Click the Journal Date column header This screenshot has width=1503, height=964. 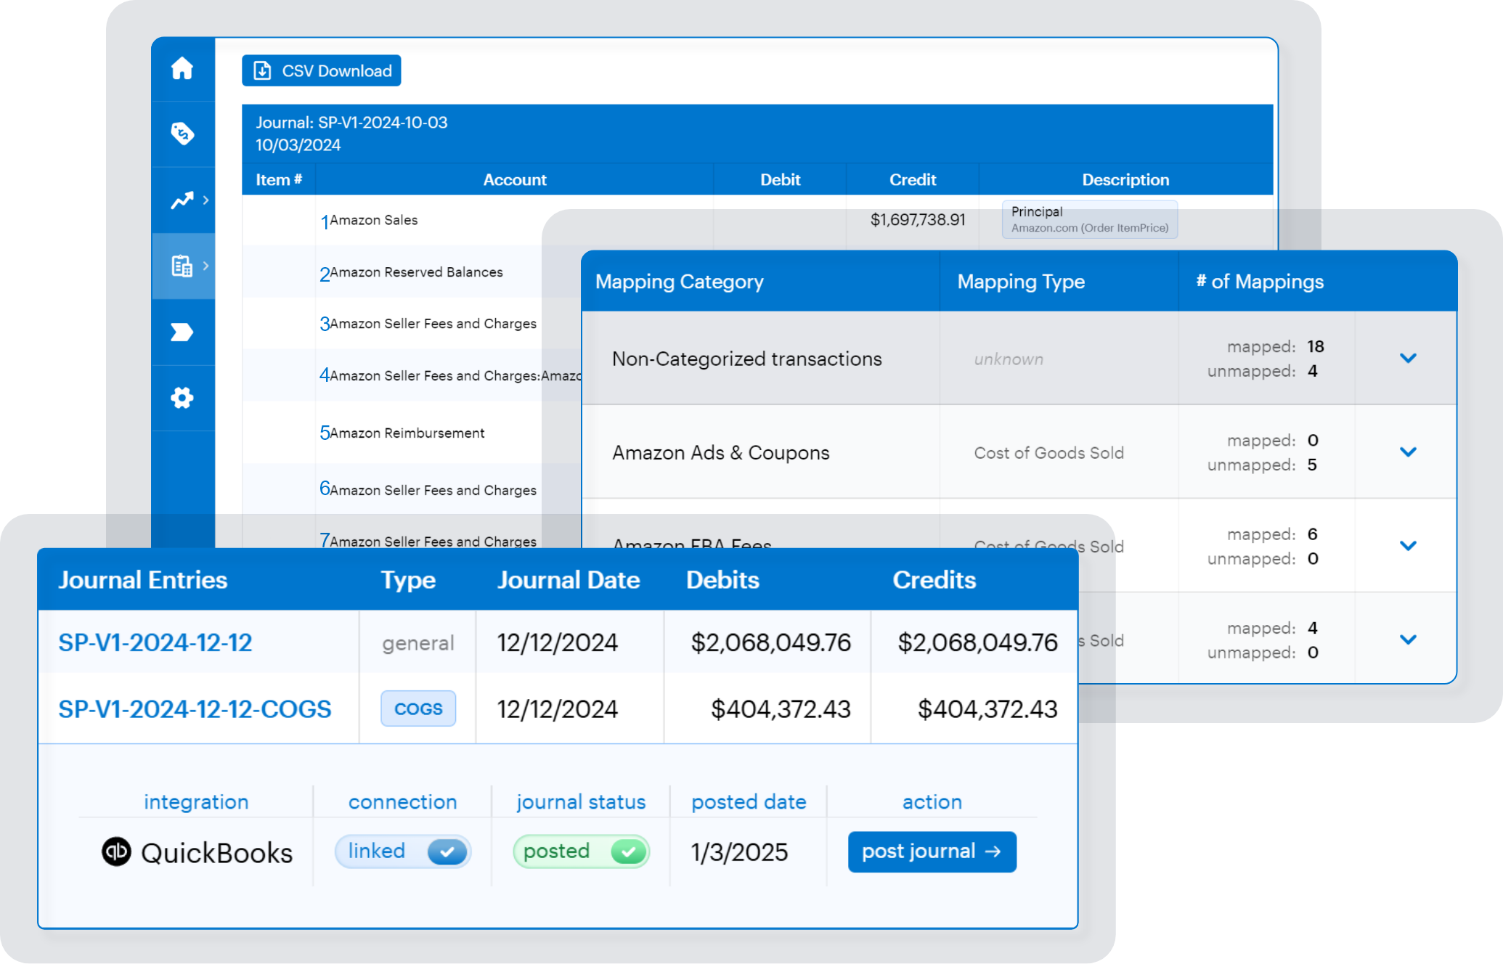[x=569, y=580]
